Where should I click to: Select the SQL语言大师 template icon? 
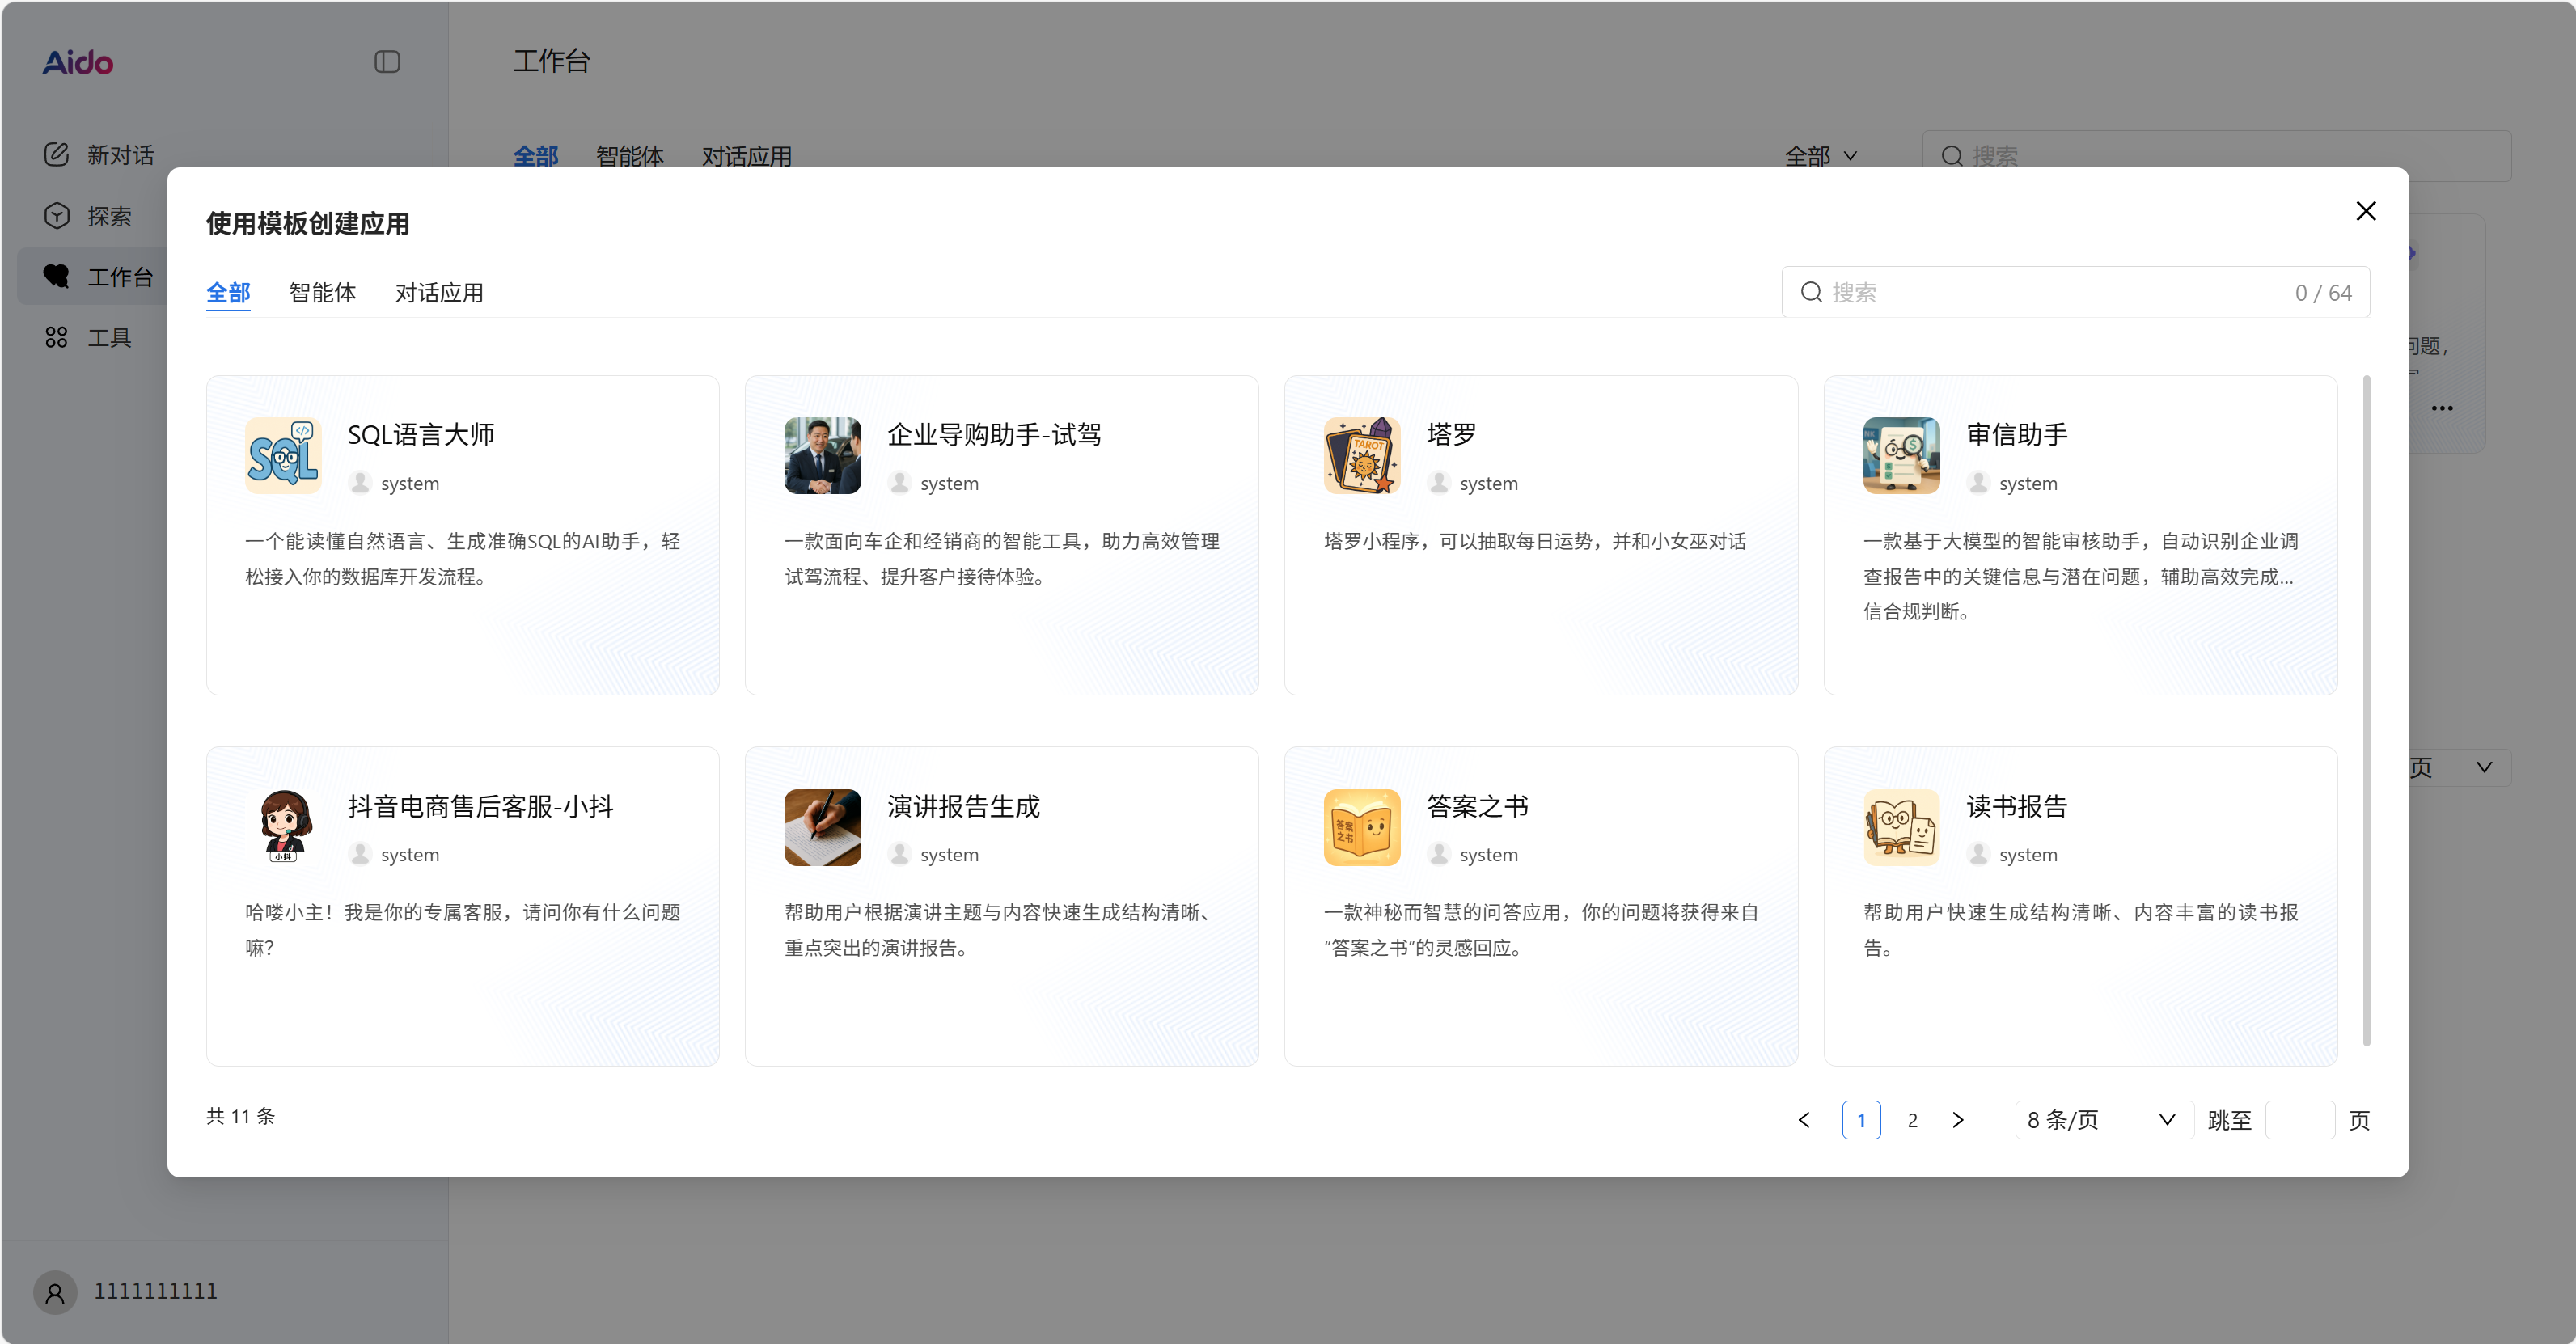[x=283, y=455]
